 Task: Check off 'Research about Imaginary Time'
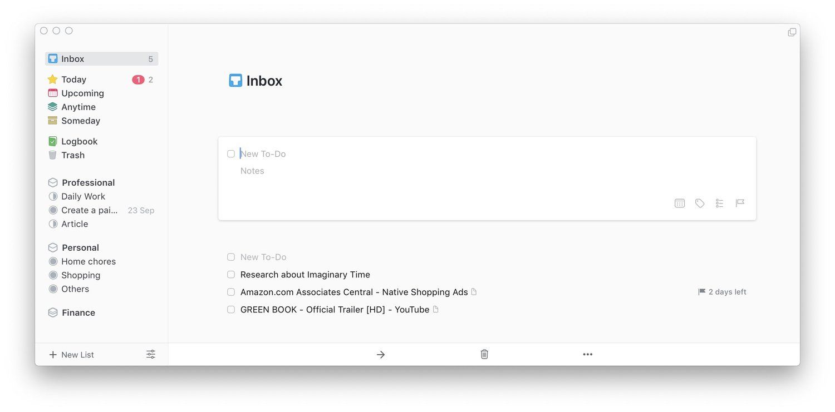(x=231, y=275)
